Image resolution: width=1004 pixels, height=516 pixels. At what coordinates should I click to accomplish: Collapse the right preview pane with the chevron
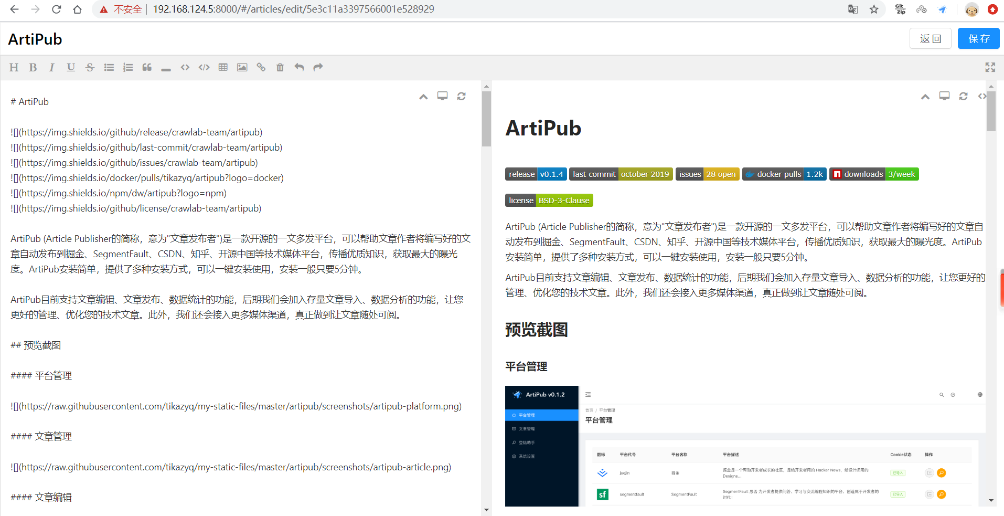point(925,97)
